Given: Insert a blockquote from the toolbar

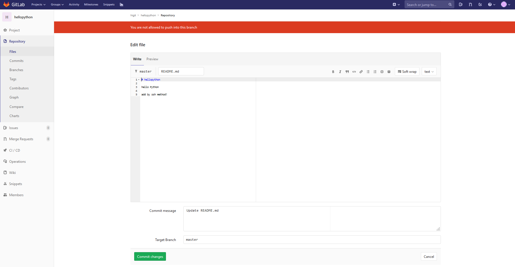Looking at the screenshot, I should tap(347, 72).
